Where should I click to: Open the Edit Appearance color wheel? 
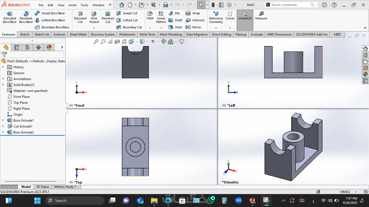click(x=164, y=42)
